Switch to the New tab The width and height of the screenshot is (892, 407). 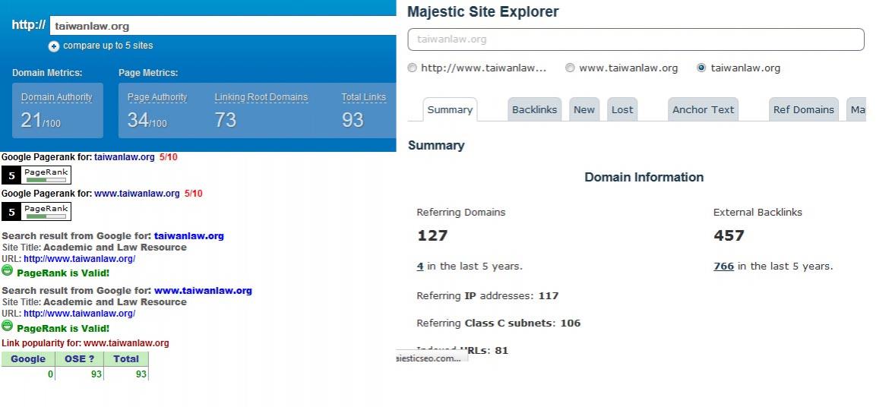[x=584, y=109]
